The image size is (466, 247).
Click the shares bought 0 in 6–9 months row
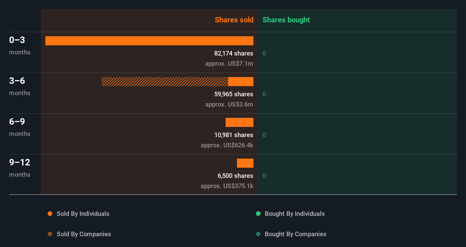pos(264,135)
